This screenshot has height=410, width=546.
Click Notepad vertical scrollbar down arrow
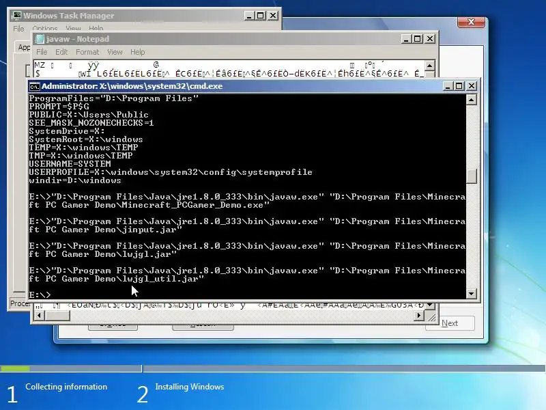click(430, 305)
